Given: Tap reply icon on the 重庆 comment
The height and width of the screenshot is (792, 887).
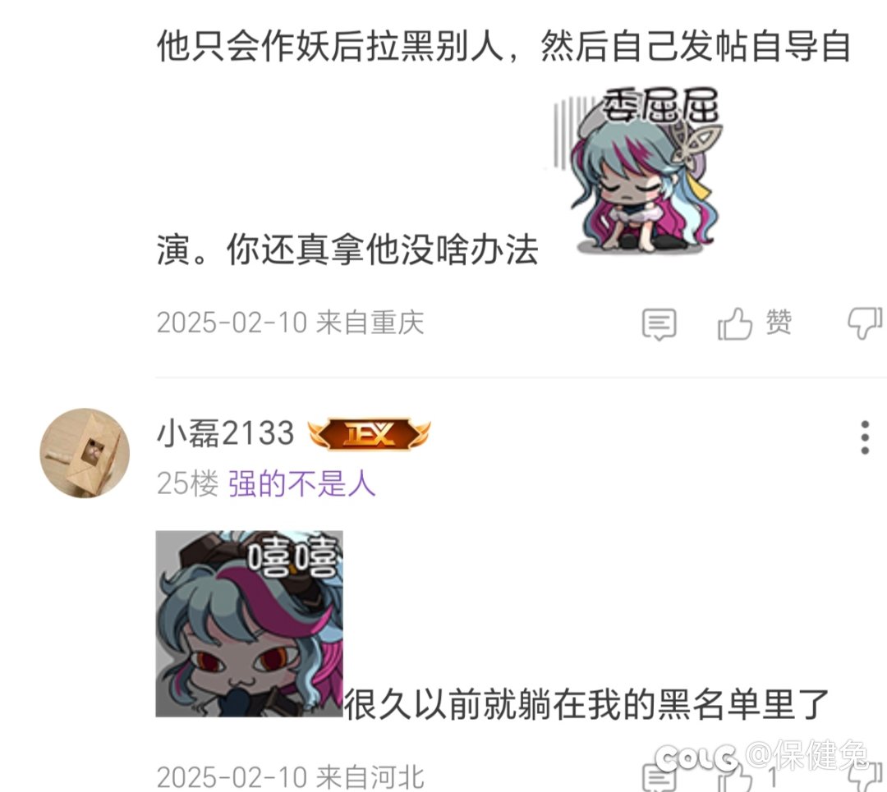Looking at the screenshot, I should 659,324.
